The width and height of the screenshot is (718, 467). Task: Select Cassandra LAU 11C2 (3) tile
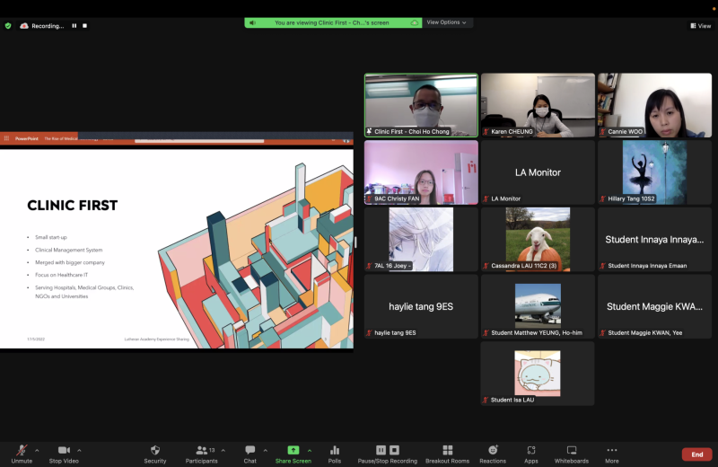(538, 239)
